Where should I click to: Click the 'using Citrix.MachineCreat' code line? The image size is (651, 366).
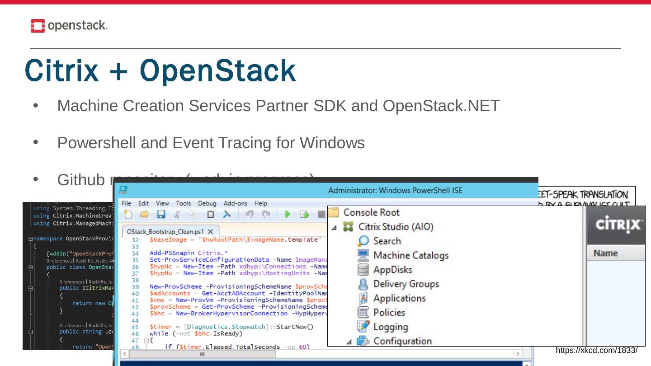coord(73,216)
